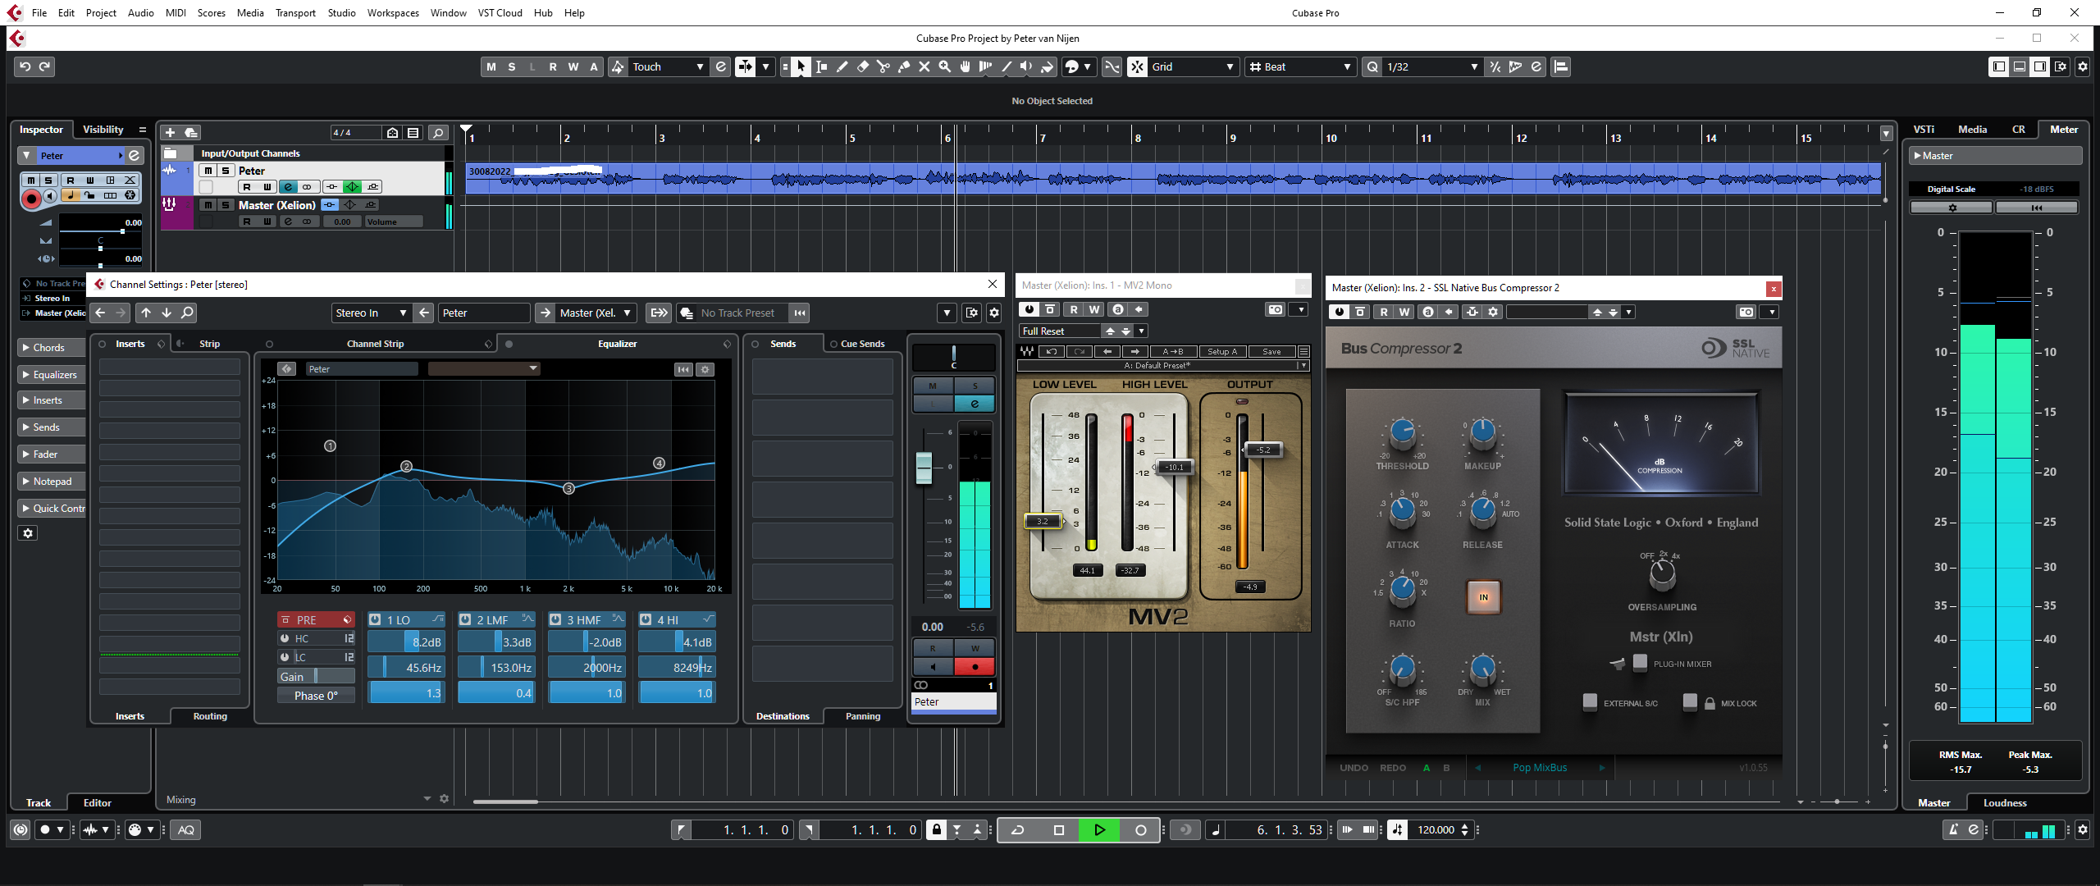Select the Split scissors tool
Image resolution: width=2100 pixels, height=886 pixels.
click(883, 66)
